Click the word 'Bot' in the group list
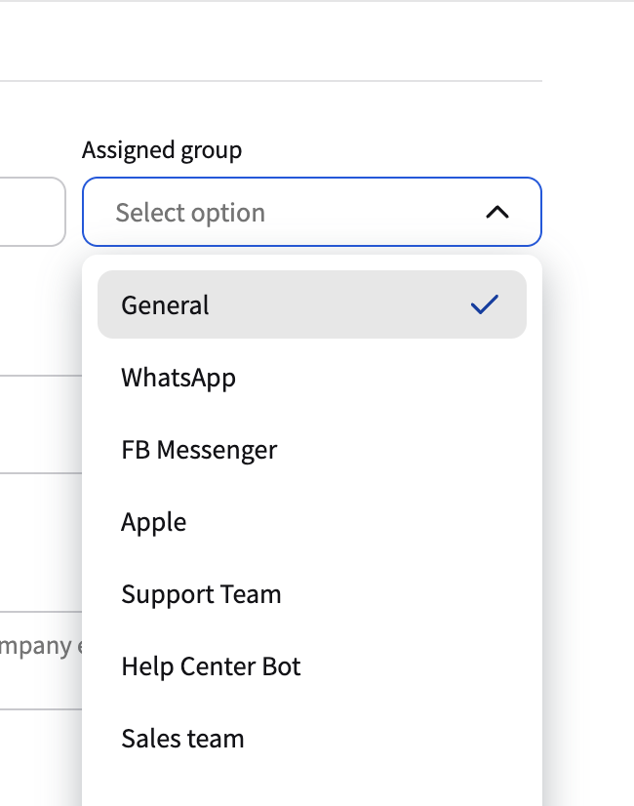This screenshot has height=806, width=634. 282,666
